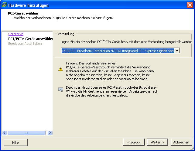The height and width of the screenshot is (151, 195).
Task: Click the sidebar horizontal scrollbar thumb
Action: [x=26, y=133]
